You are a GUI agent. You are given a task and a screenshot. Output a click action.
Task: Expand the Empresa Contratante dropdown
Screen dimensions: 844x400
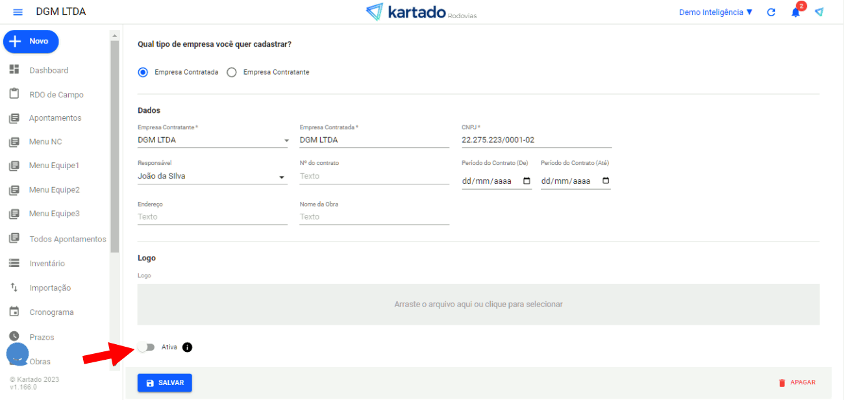point(286,140)
